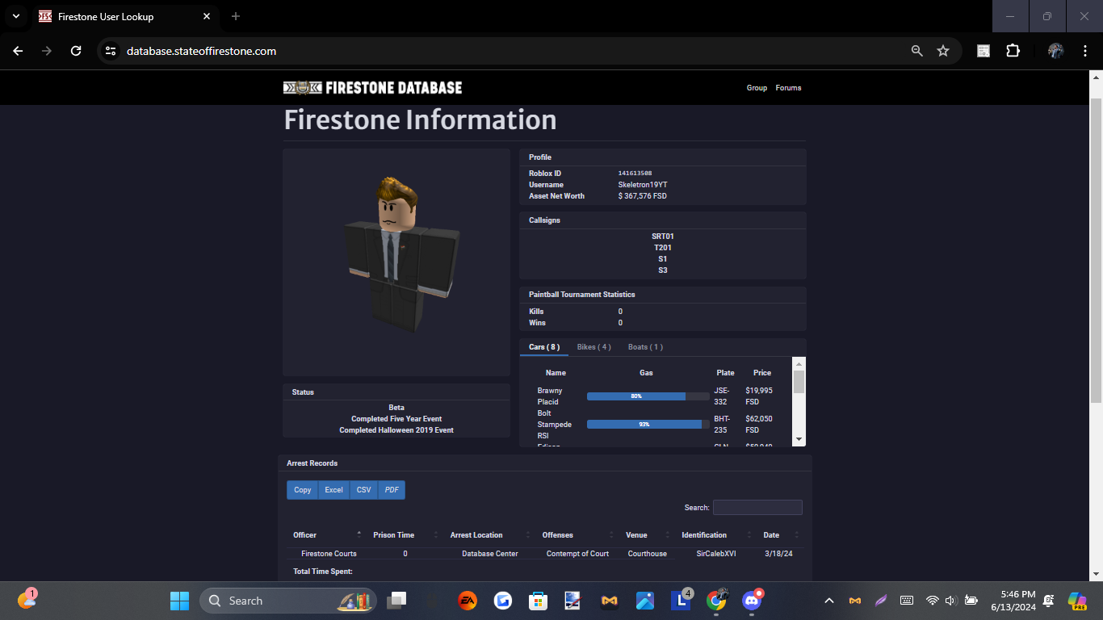Image resolution: width=1103 pixels, height=620 pixels.
Task: Open the Wi-Fi network tray icon
Action: tap(933, 601)
